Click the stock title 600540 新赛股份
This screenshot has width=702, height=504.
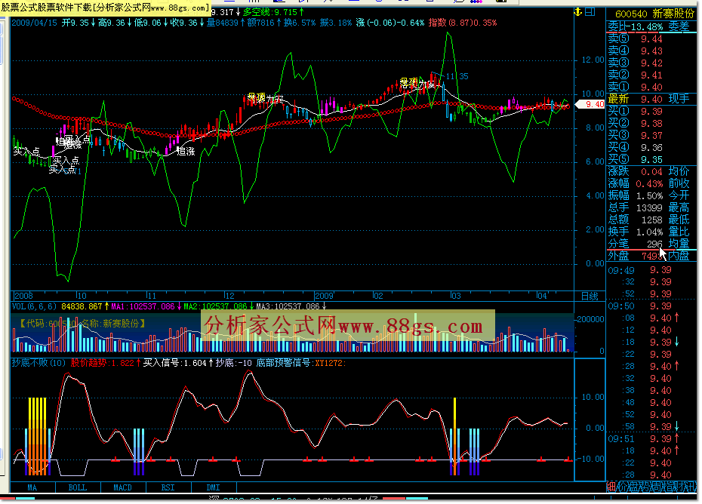tap(654, 14)
